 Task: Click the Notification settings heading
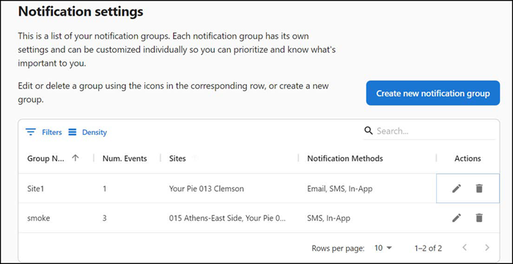[81, 12]
